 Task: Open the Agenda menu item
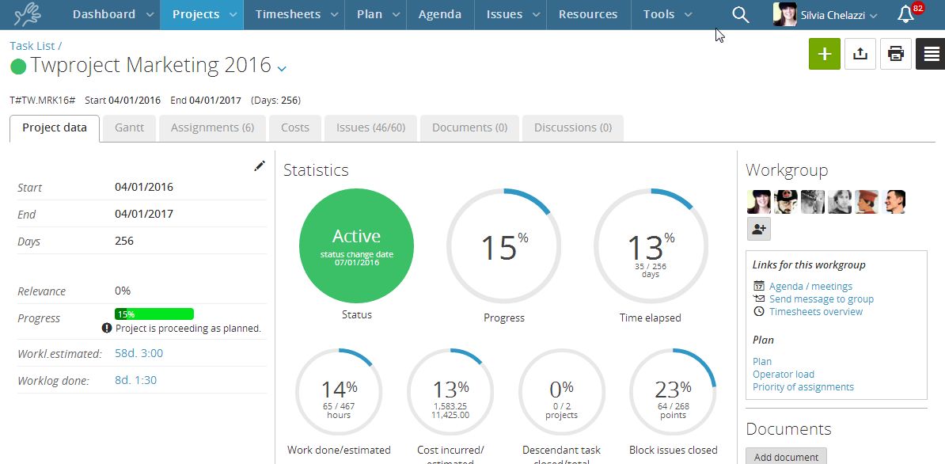tap(440, 14)
